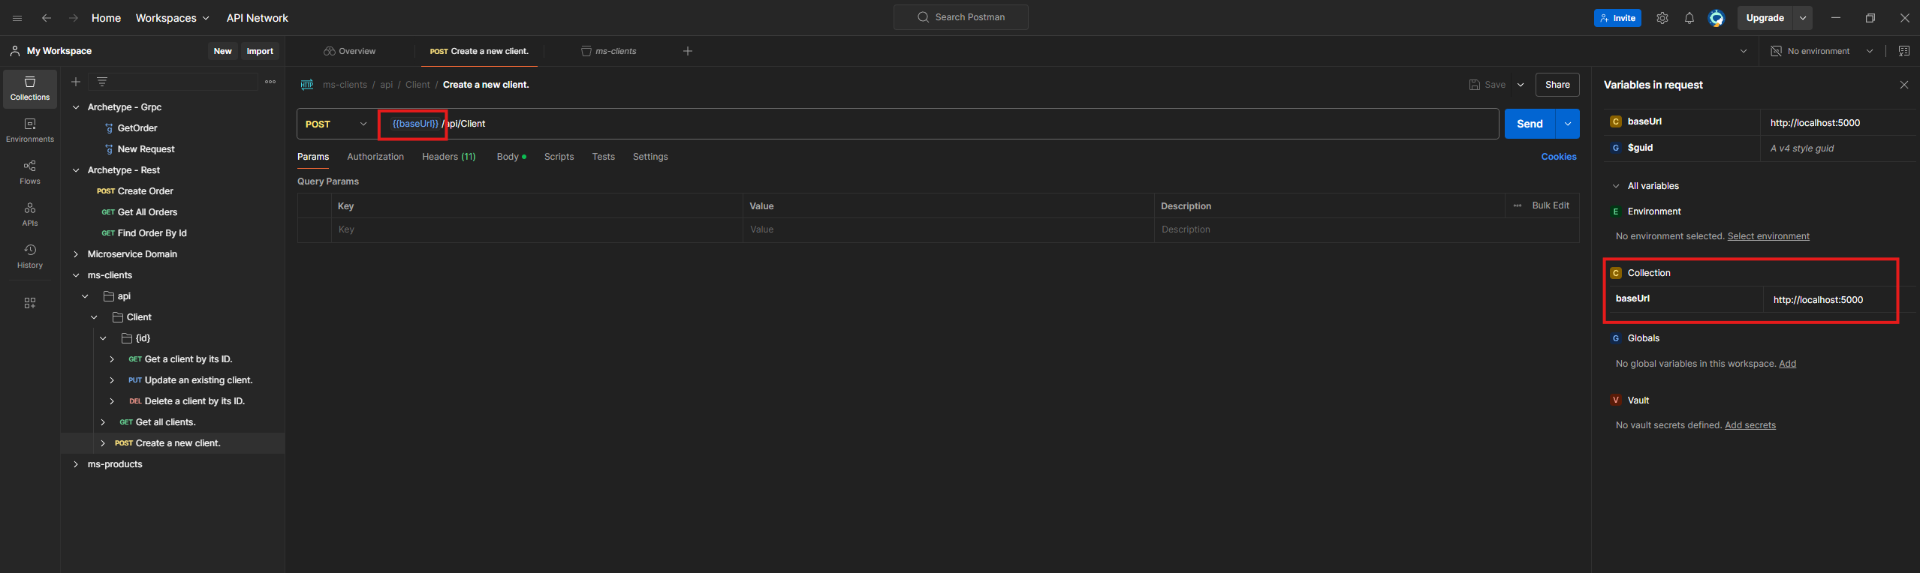The image size is (1920, 573).
Task: Open the Save options dropdown arrow
Action: point(1521,85)
